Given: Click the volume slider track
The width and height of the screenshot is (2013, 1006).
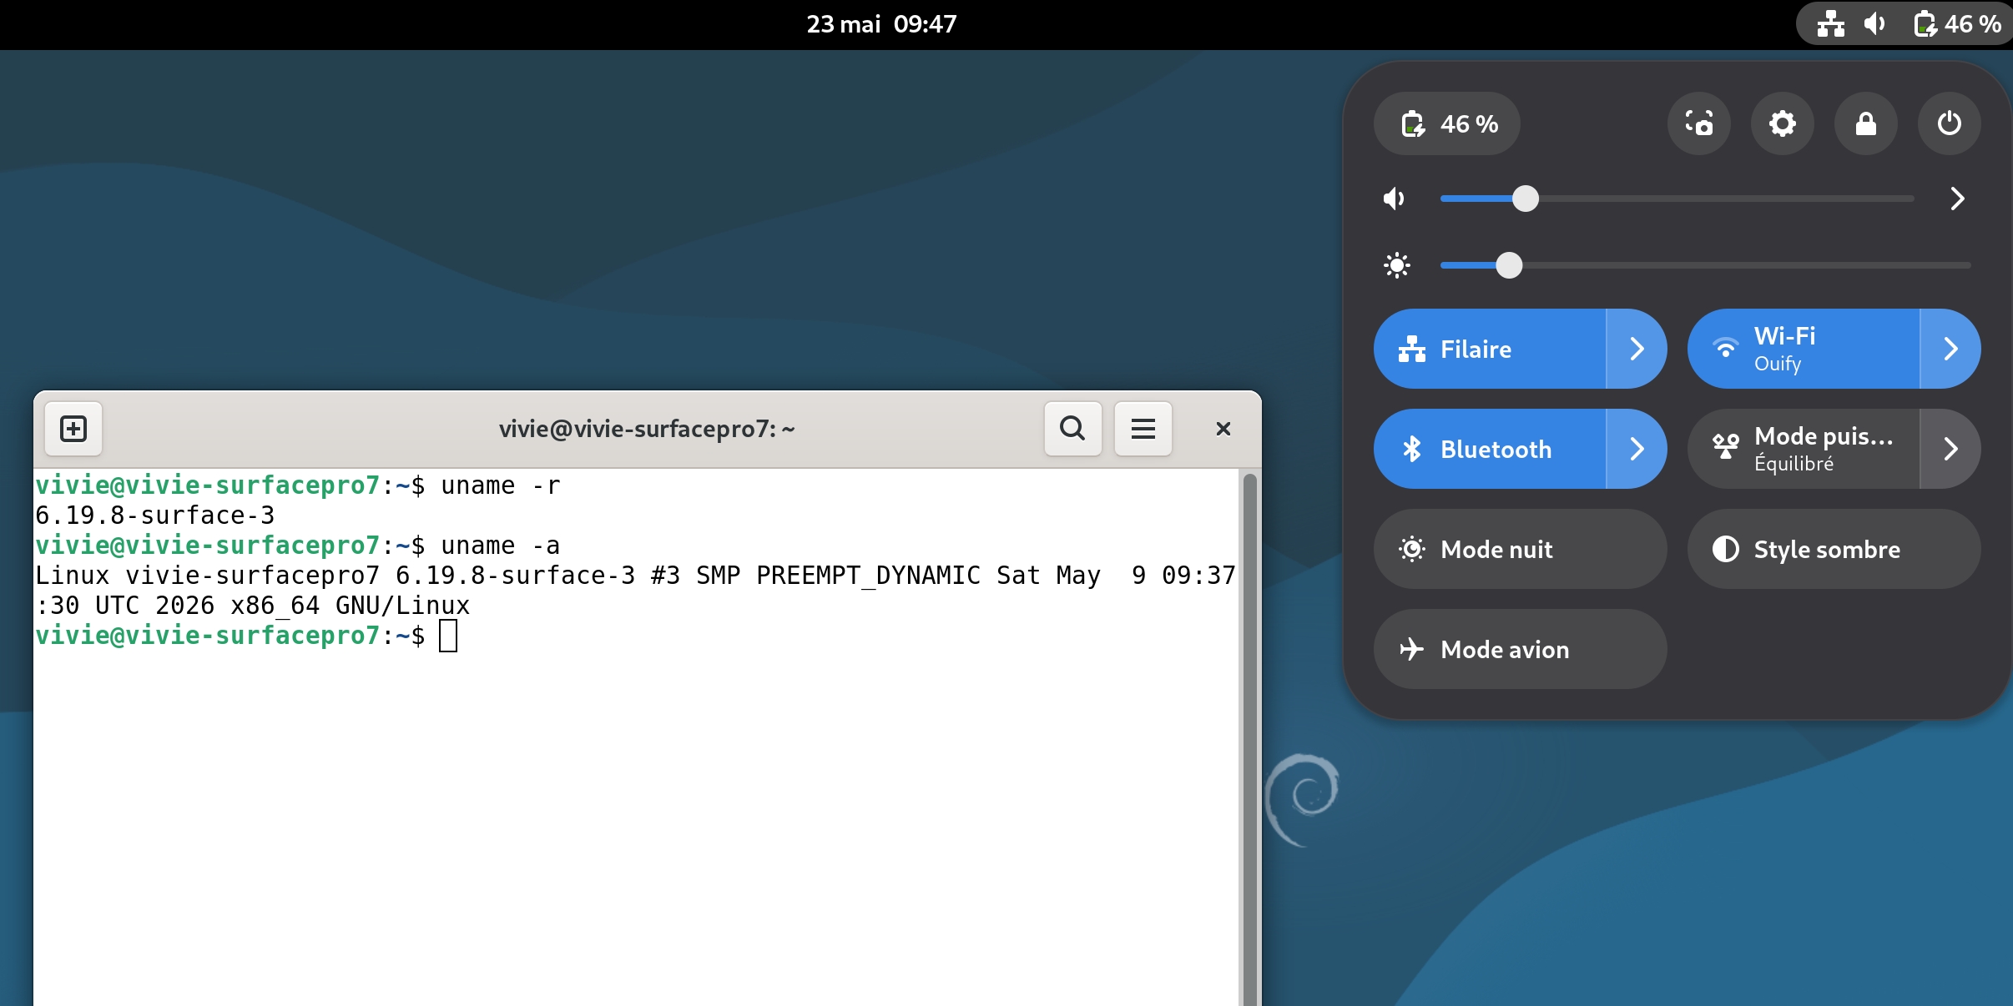Looking at the screenshot, I should (1677, 199).
